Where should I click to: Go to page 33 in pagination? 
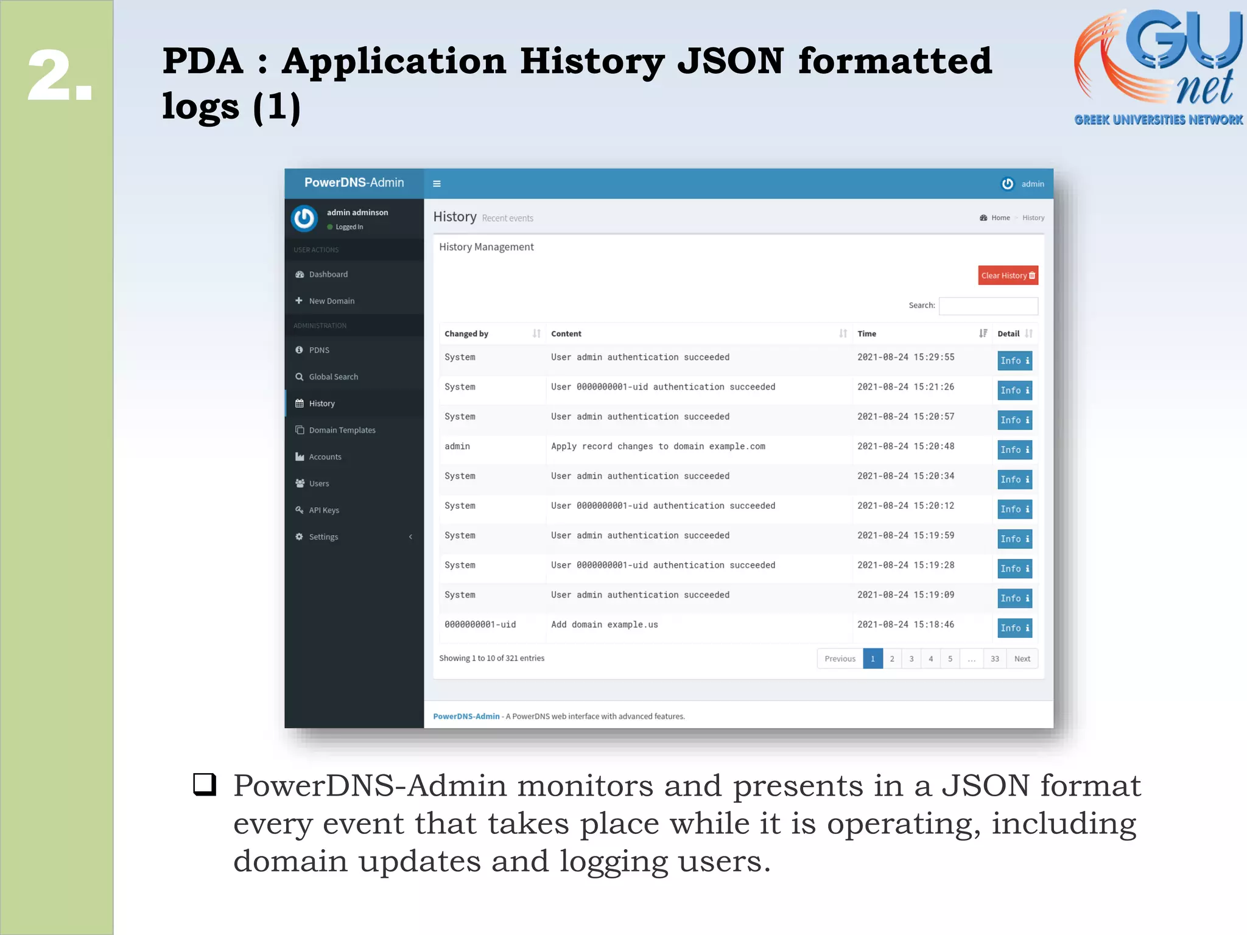(995, 659)
